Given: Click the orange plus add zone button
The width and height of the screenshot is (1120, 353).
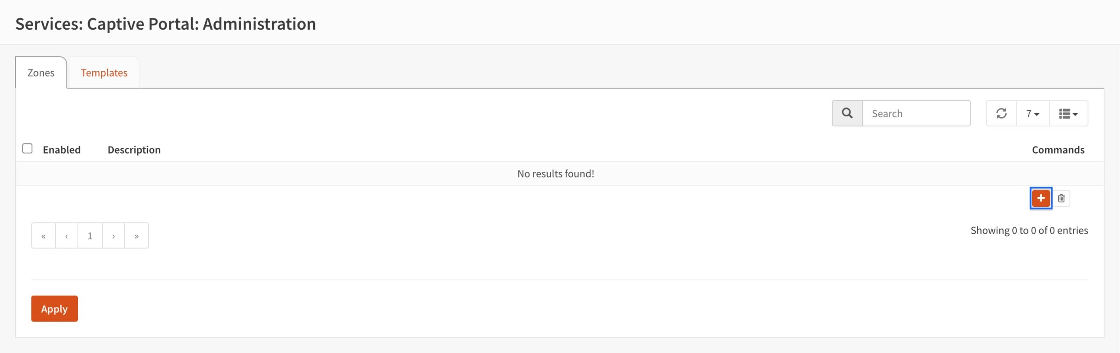Looking at the screenshot, I should [1040, 198].
